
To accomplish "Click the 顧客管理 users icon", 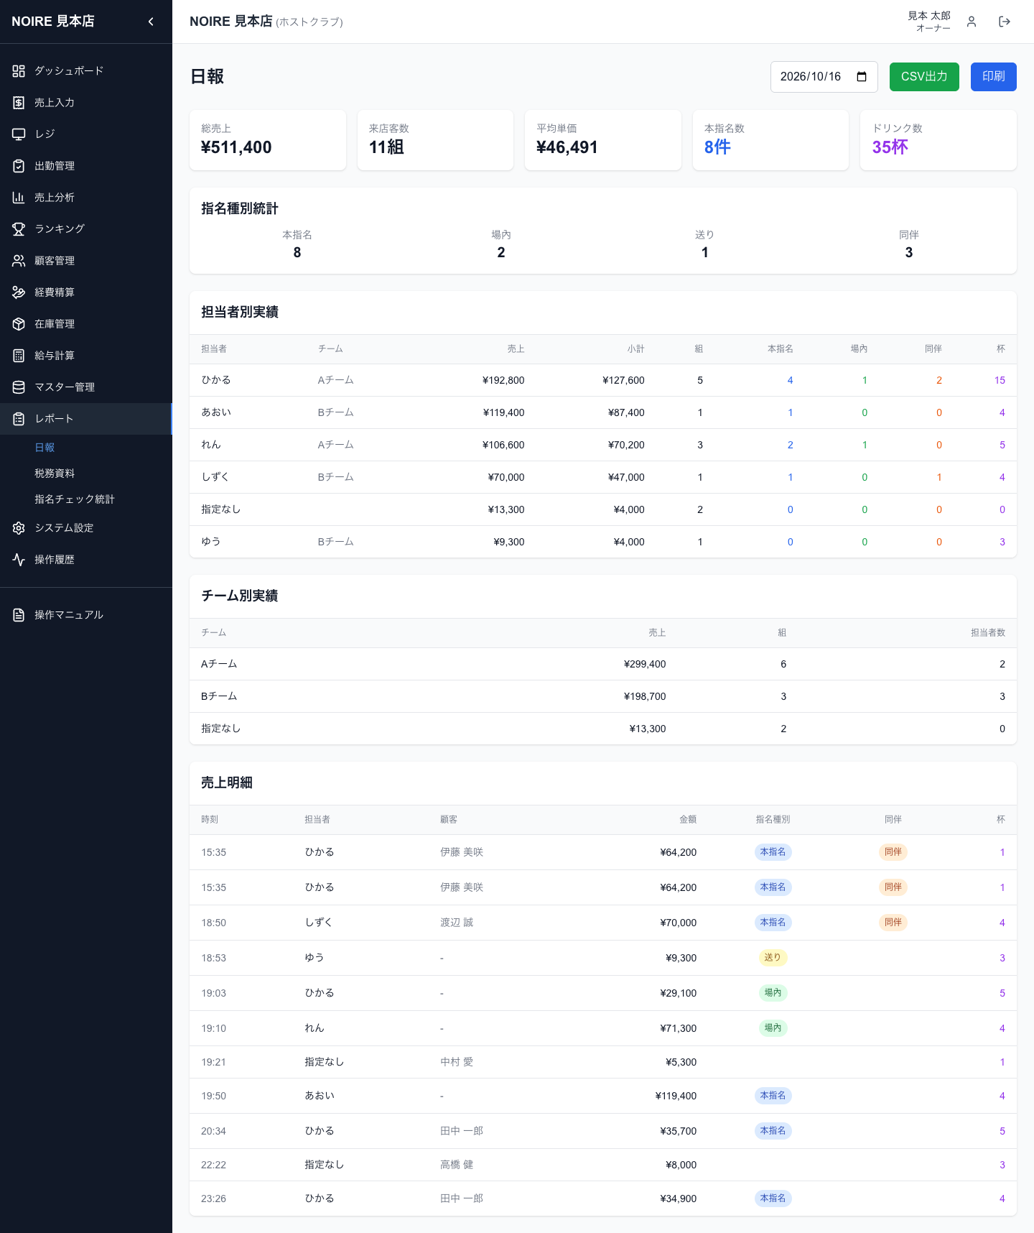I will tap(19, 261).
